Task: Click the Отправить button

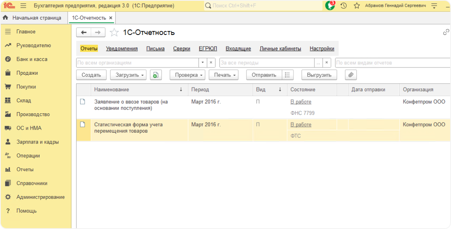Action: 264,75
